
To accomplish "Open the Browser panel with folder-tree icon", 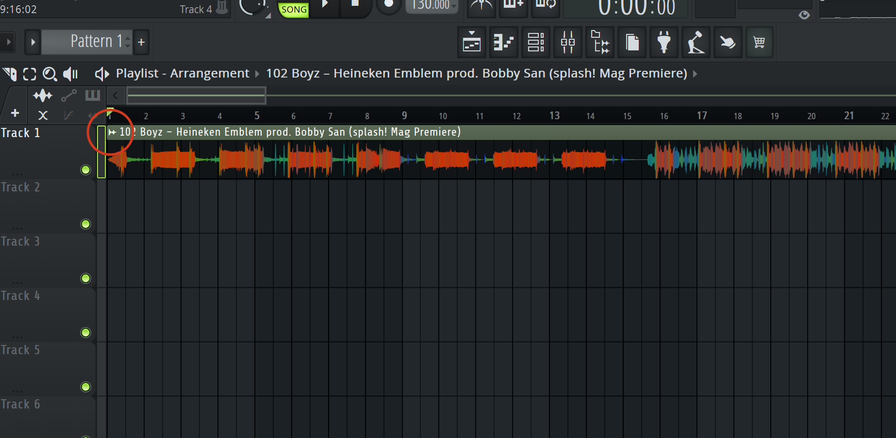I will pos(600,43).
